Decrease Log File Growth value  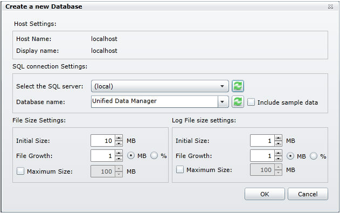(278, 159)
